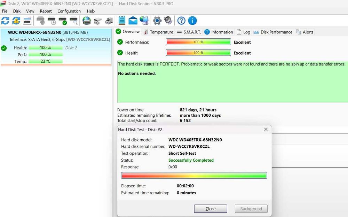This screenshot has height=217, width=348.
Task: Click the serial number 'WD-WCC7K5VRKCZL' in dialog
Action: 189,146
